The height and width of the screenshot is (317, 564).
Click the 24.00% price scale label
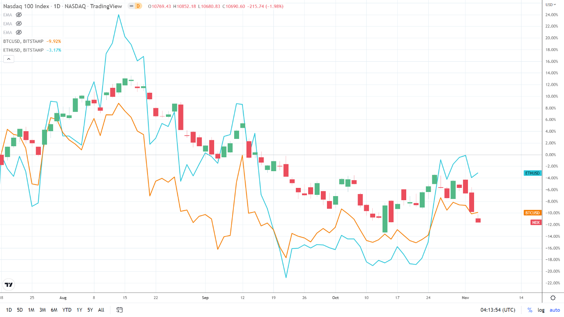[552, 15]
